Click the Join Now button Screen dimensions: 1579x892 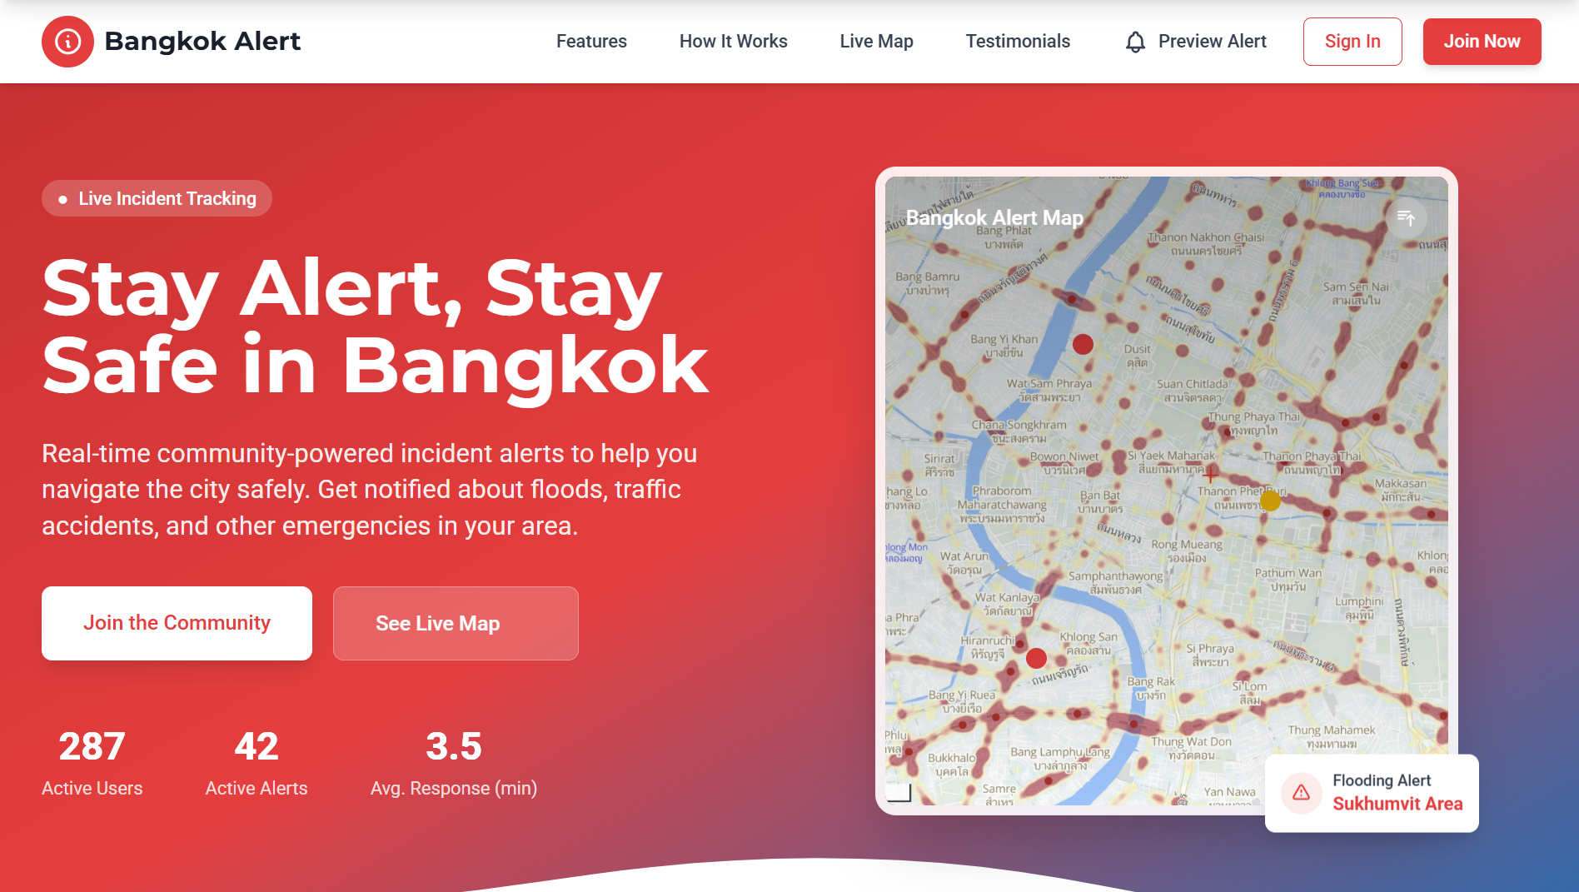1482,42
